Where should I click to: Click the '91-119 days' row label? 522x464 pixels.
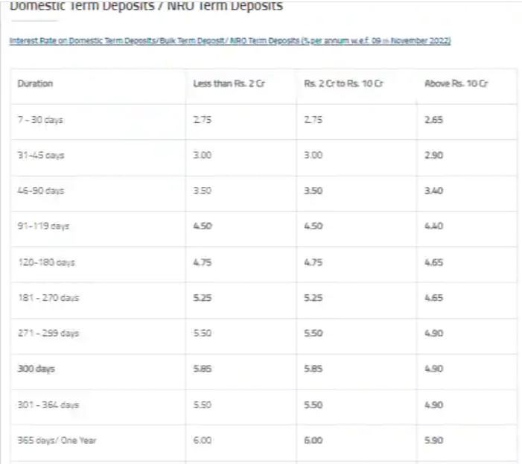coord(43,226)
